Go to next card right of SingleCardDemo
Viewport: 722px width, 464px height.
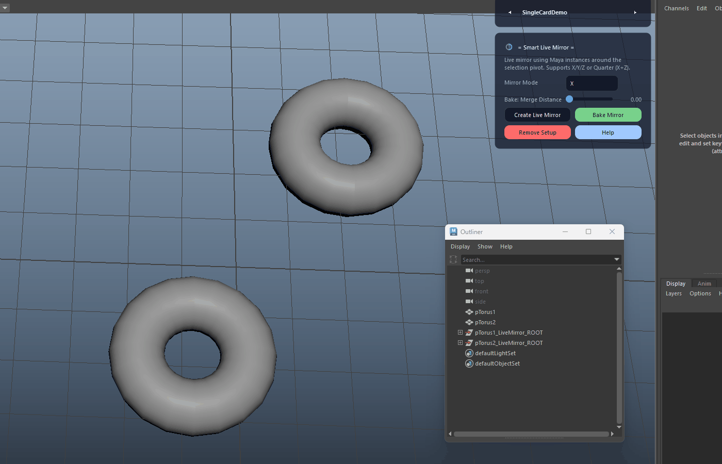(x=635, y=12)
